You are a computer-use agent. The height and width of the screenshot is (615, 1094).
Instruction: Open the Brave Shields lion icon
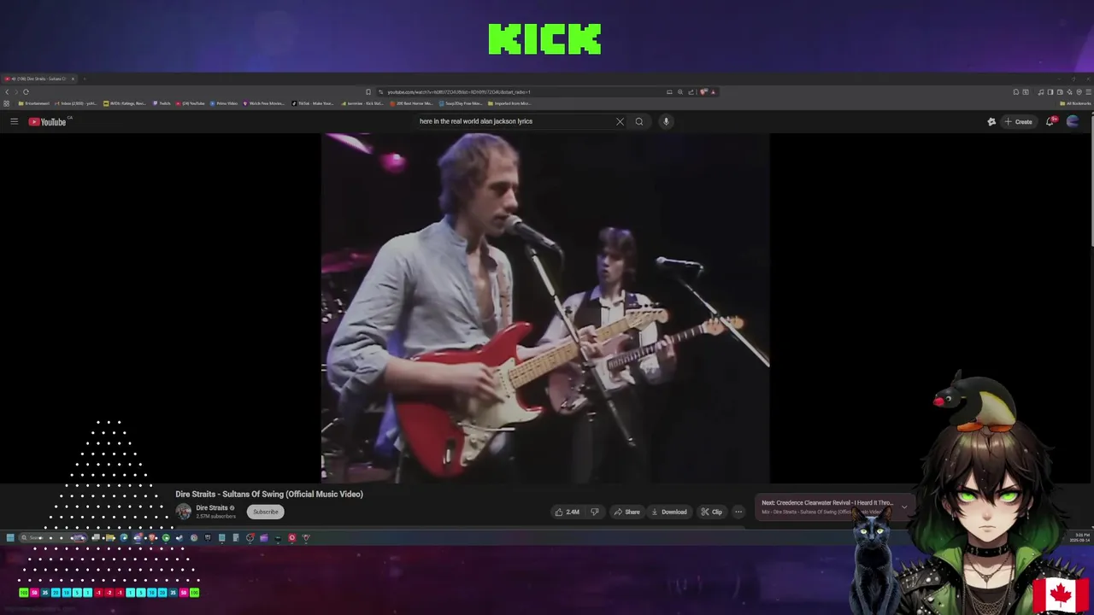click(703, 92)
